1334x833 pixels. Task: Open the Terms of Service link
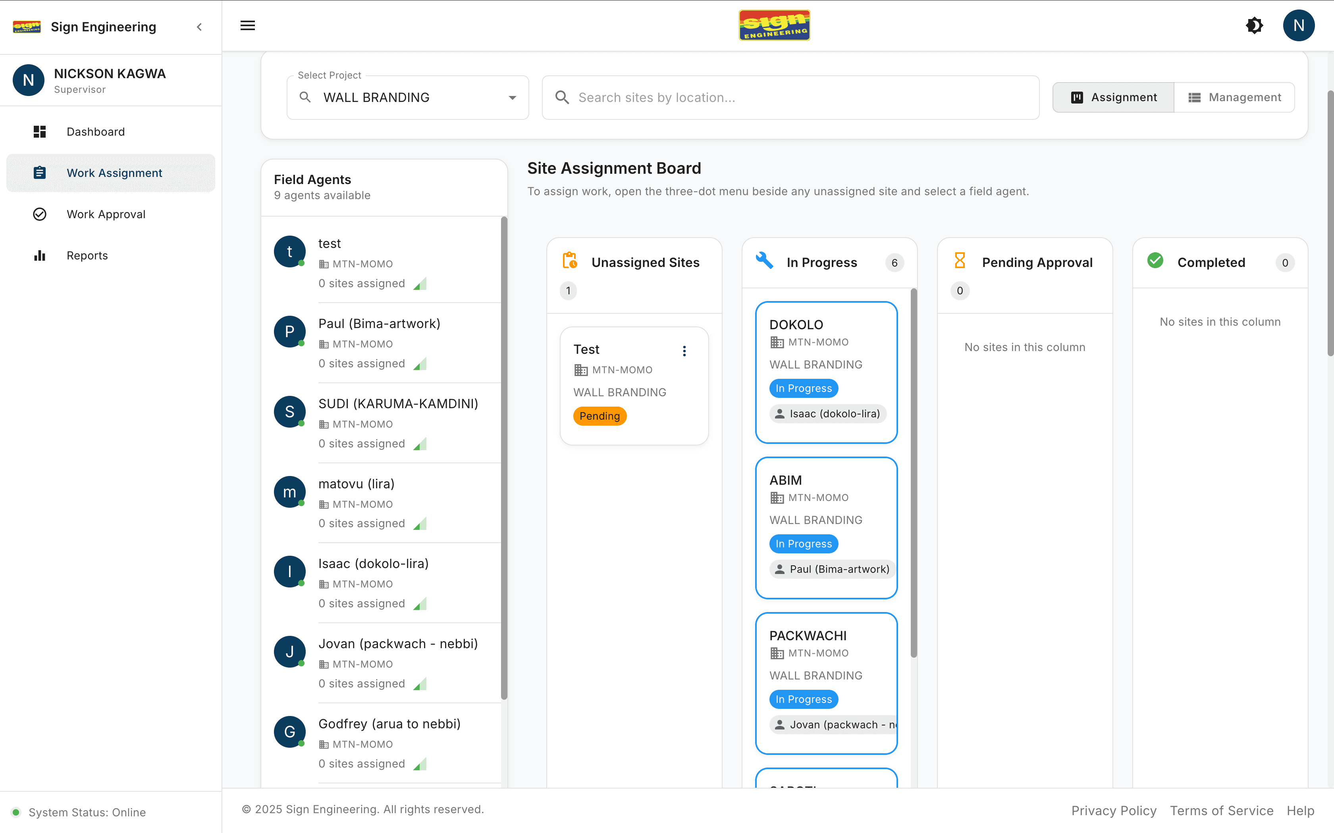[x=1222, y=810]
